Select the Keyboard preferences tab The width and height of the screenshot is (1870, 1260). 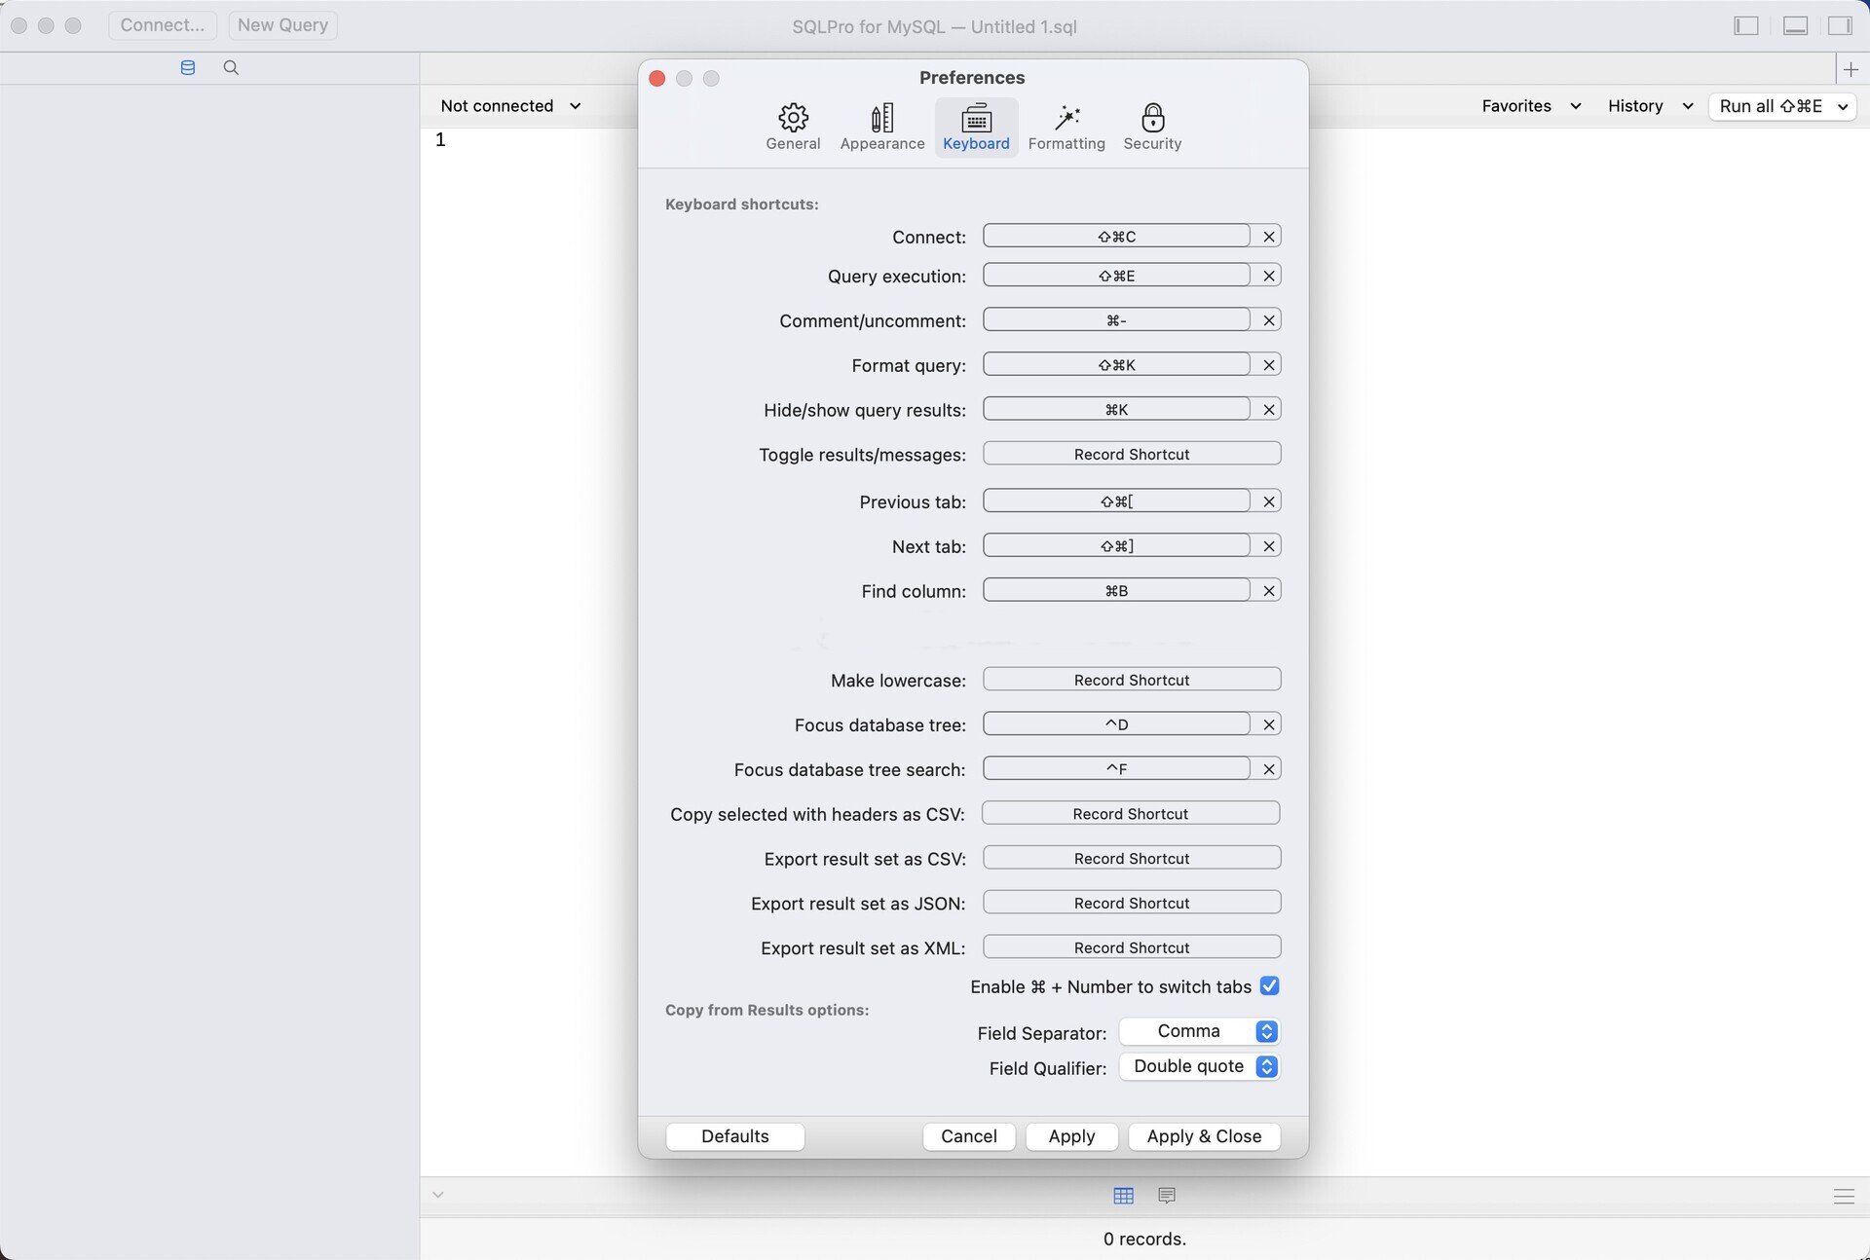[x=976, y=127]
